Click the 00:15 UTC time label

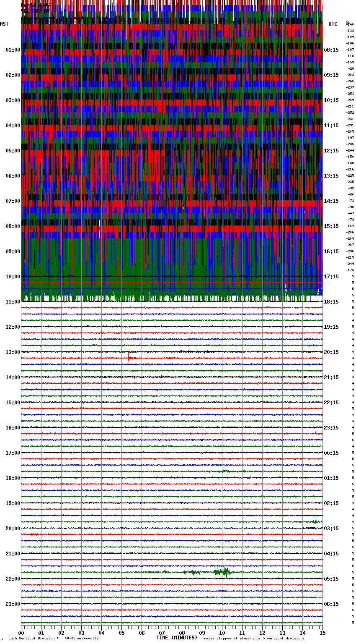click(x=331, y=453)
